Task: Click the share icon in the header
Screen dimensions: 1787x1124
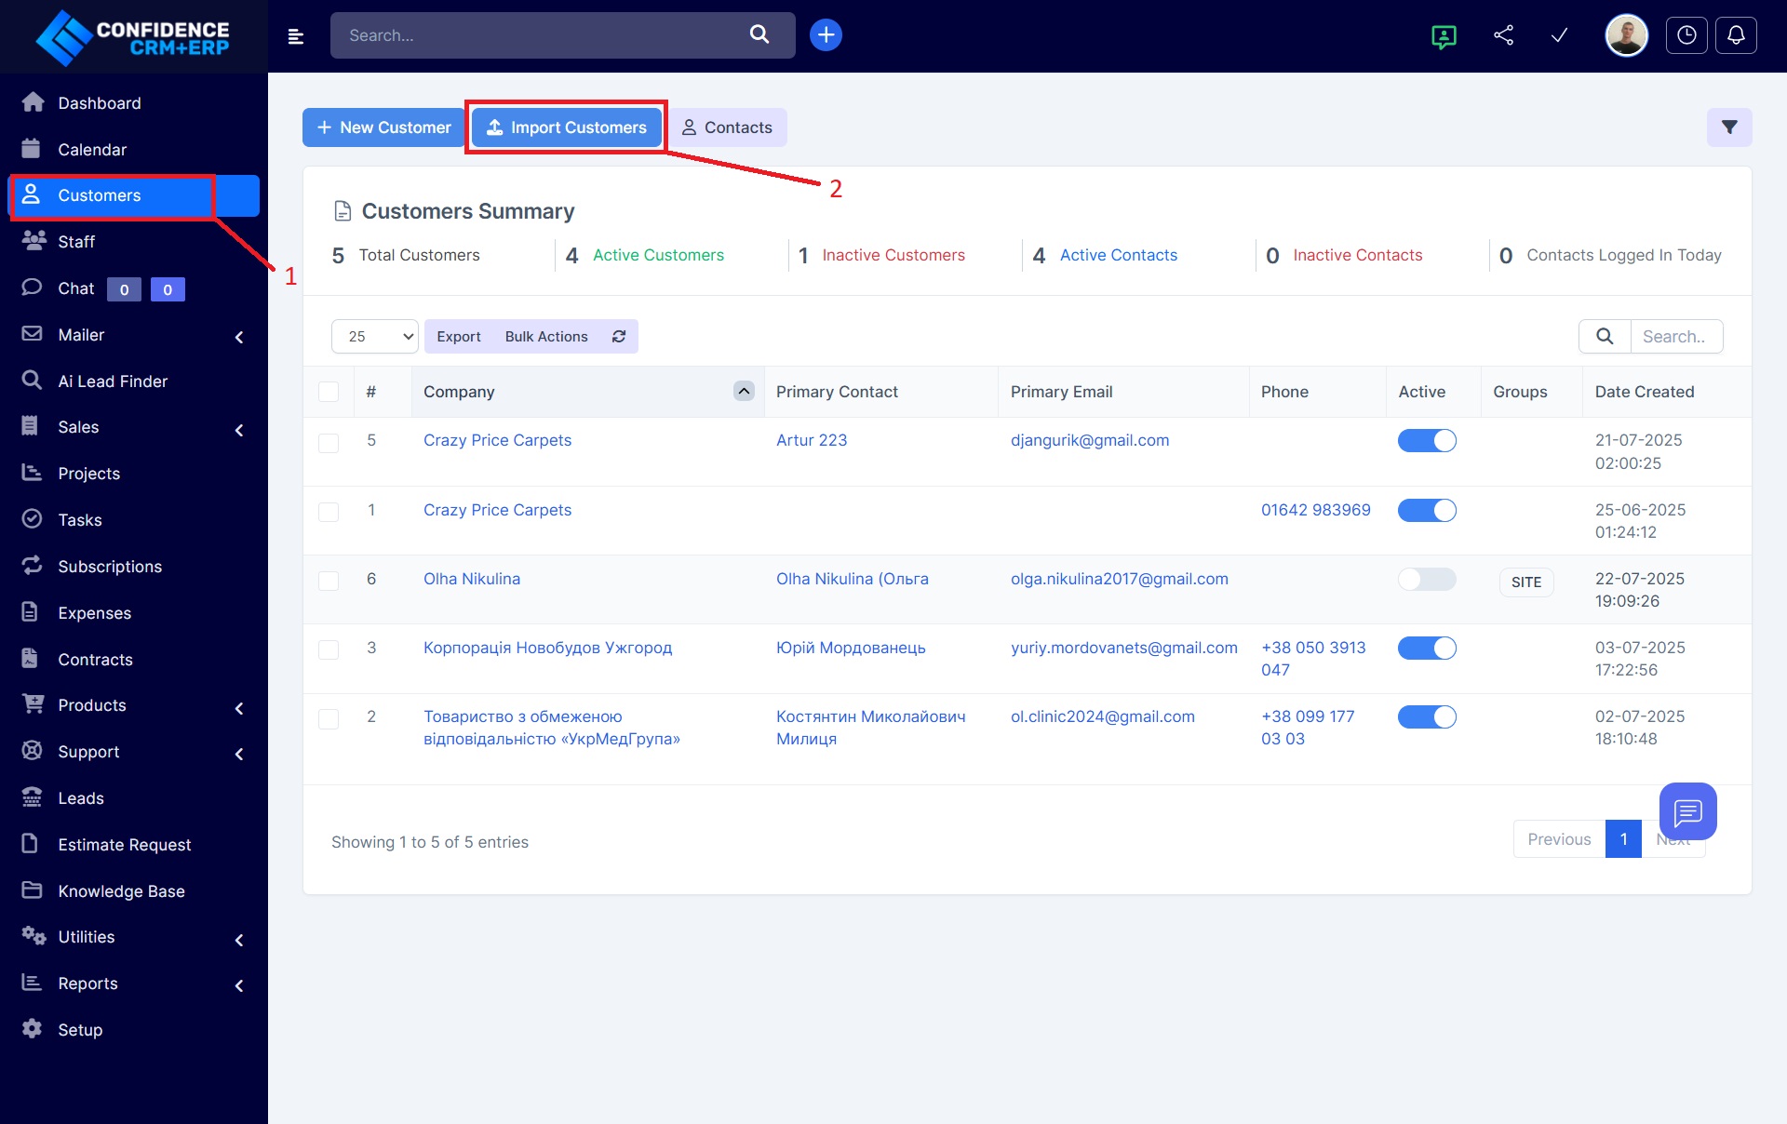Action: (x=1503, y=35)
